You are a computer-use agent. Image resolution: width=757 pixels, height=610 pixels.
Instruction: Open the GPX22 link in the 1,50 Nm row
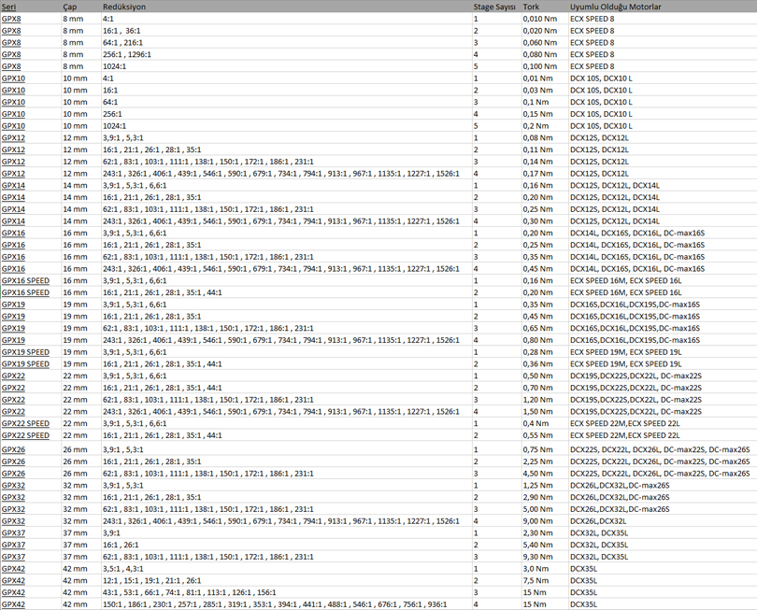pos(13,412)
